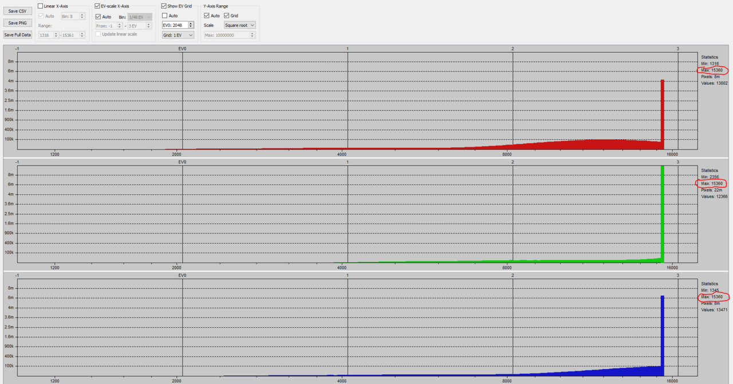Increase EV0 with the up arrow
Screen dimensions: 733x384
(191, 23)
